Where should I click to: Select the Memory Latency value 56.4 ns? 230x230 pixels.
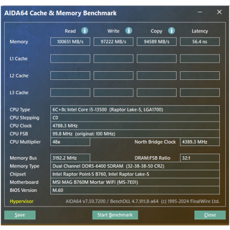click(x=200, y=42)
